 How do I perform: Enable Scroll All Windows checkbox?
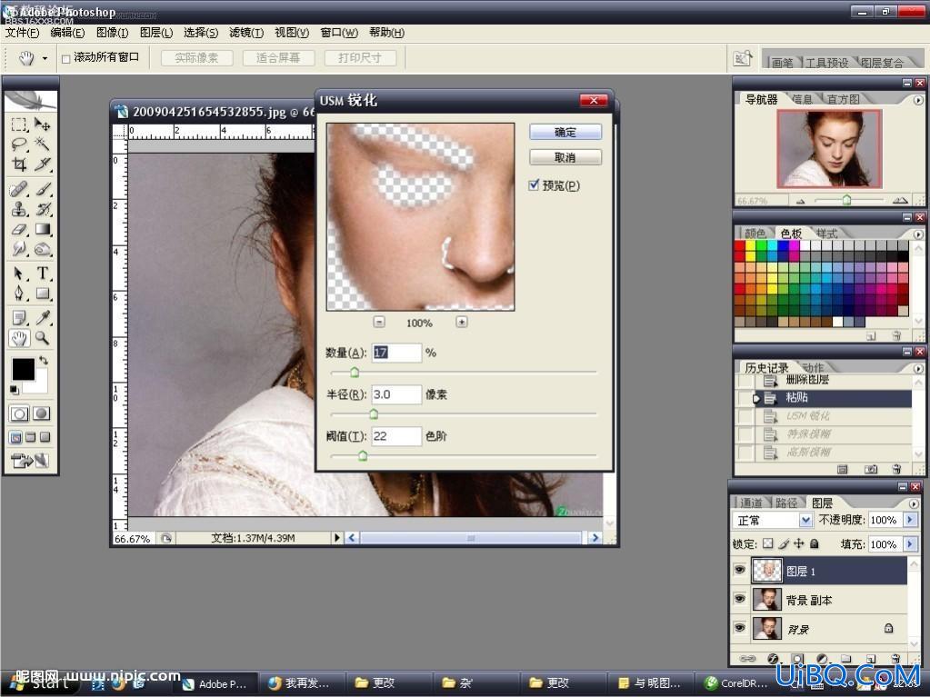[65, 59]
